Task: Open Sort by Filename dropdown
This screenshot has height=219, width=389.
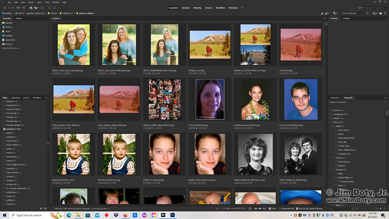Action: click(354, 13)
